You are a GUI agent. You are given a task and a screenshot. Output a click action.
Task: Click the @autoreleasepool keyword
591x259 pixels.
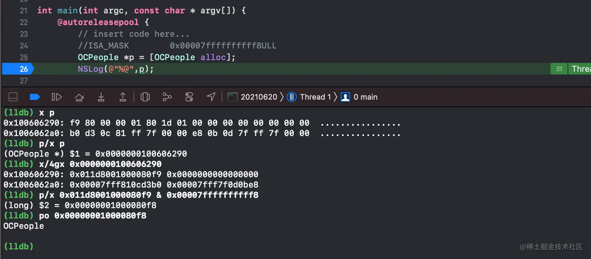pos(98,22)
